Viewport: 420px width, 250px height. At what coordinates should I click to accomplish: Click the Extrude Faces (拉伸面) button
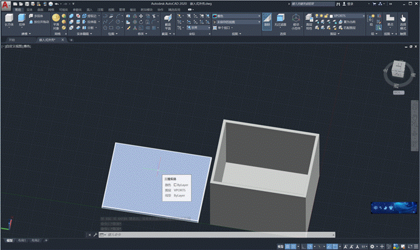[91, 22]
